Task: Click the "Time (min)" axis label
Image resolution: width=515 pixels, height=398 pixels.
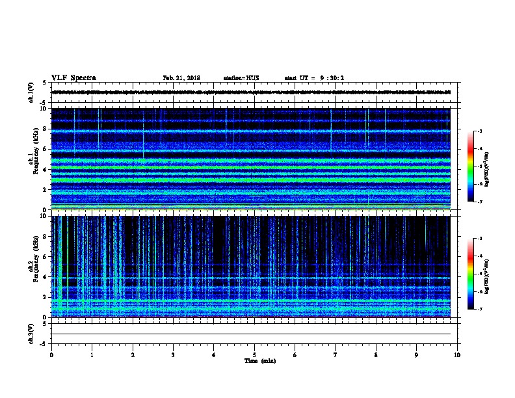Action: coord(260,361)
